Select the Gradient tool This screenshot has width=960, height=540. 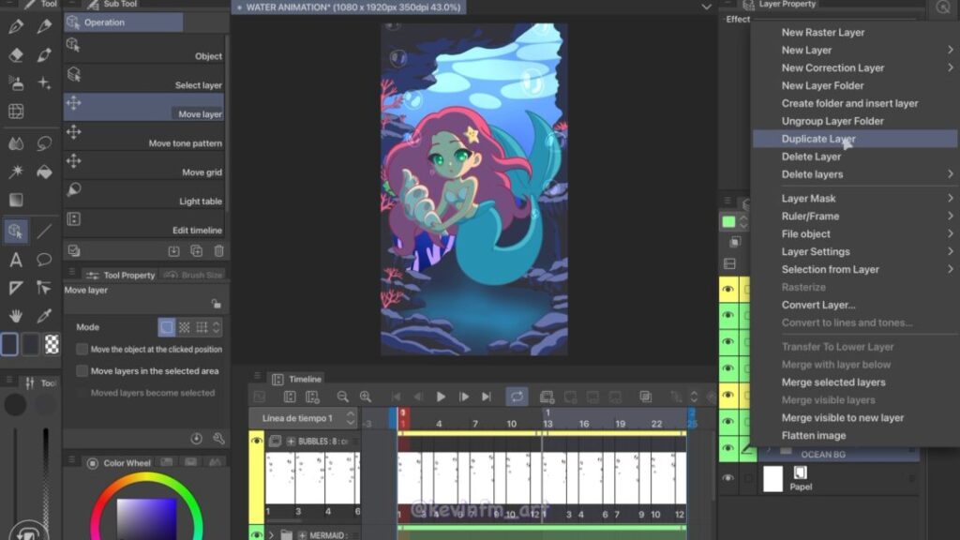point(16,200)
